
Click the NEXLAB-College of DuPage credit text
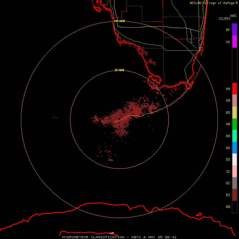(x=212, y=3)
